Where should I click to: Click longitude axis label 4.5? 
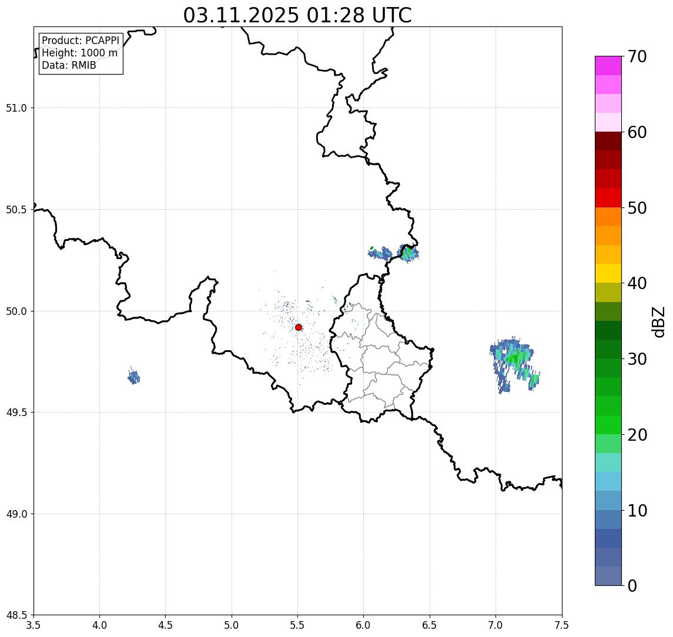pyautogui.click(x=166, y=625)
